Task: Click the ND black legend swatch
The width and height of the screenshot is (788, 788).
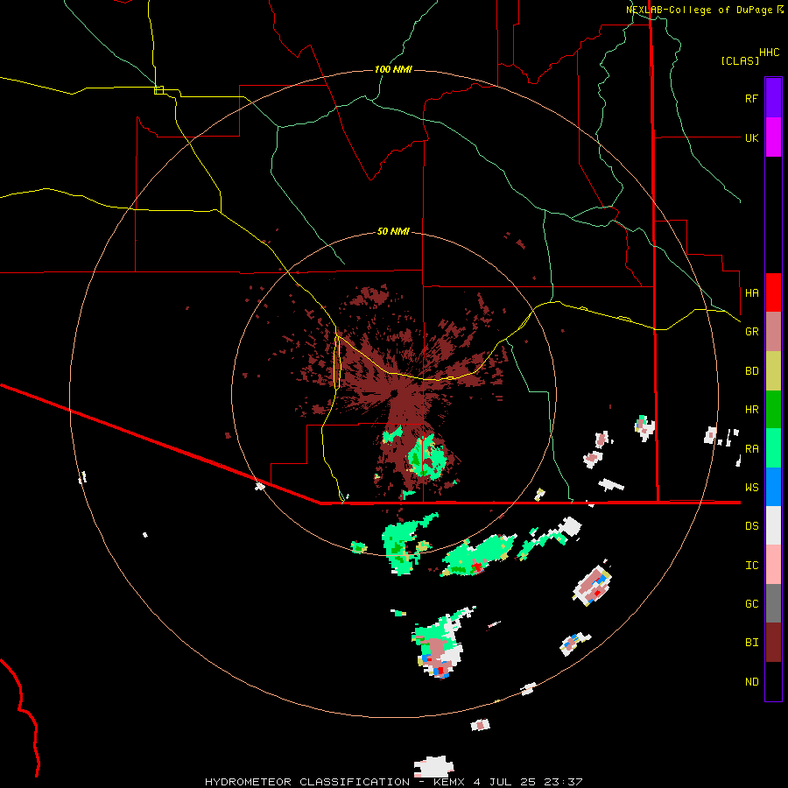Action: pyautogui.click(x=773, y=681)
